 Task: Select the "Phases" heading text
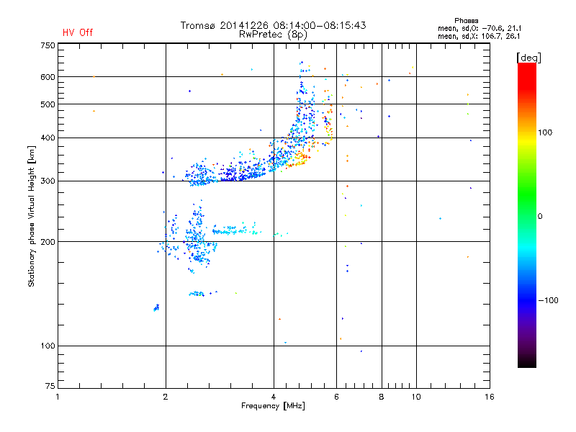[466, 21]
